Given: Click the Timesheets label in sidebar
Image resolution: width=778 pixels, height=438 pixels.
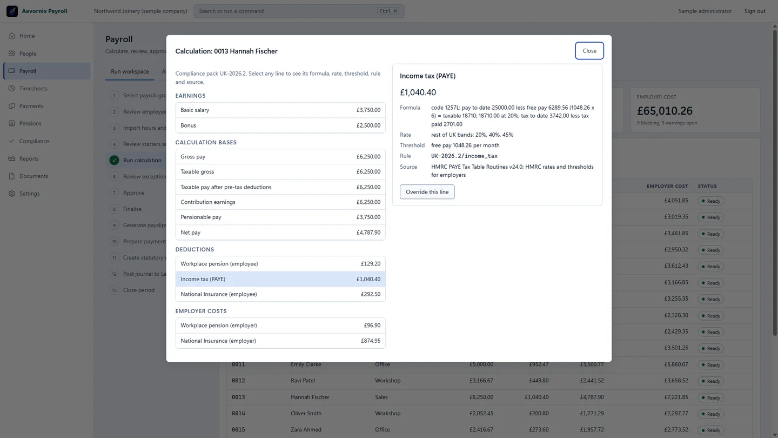Looking at the screenshot, I should pyautogui.click(x=33, y=88).
